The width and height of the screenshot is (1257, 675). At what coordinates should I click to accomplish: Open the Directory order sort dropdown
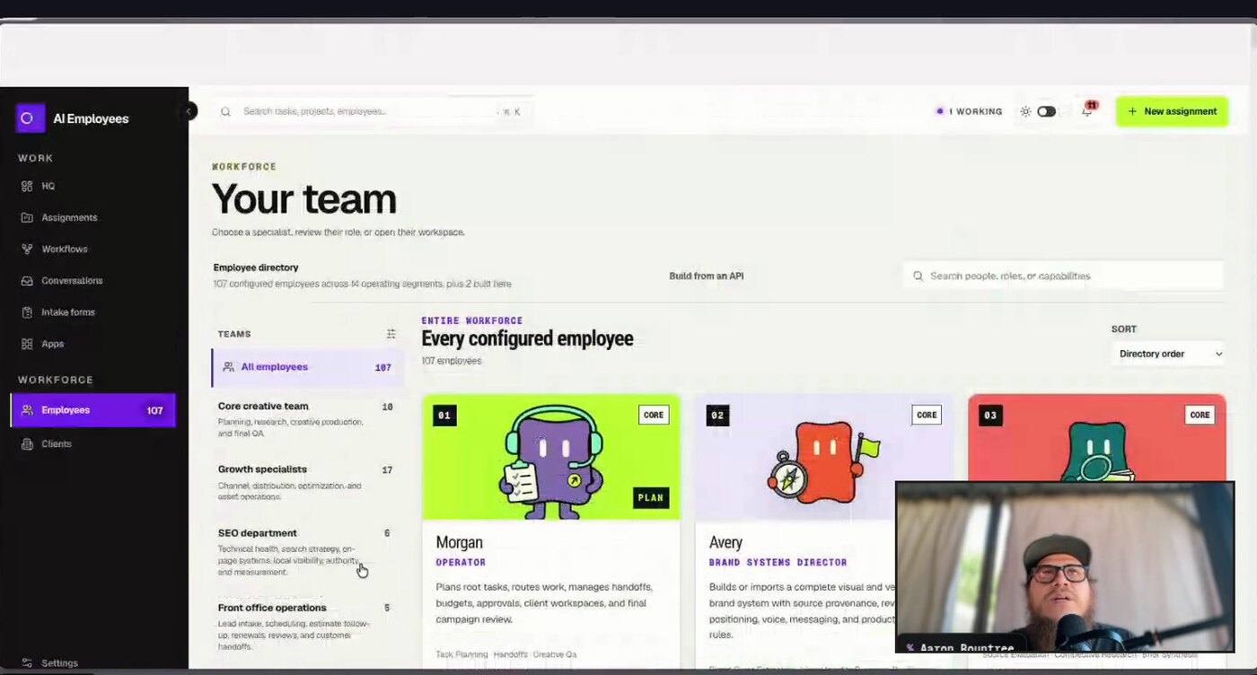pos(1169,354)
